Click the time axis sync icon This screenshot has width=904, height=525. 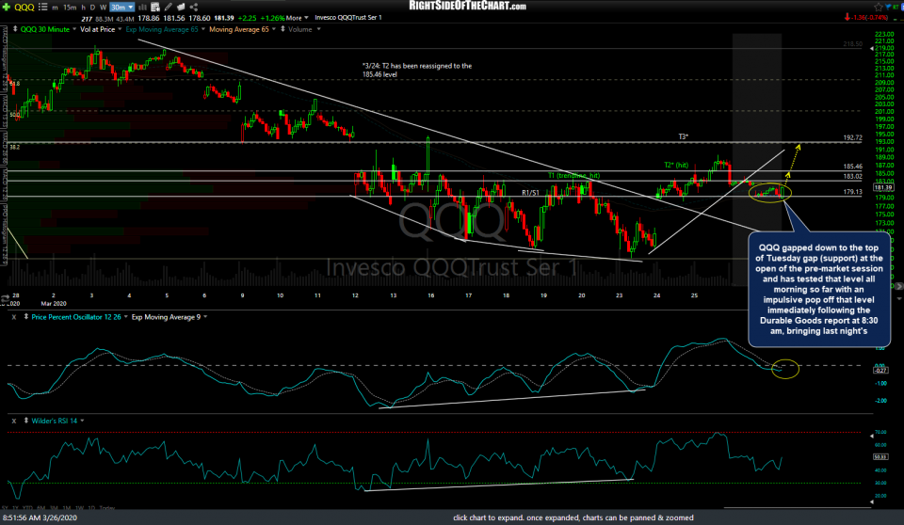(6, 298)
